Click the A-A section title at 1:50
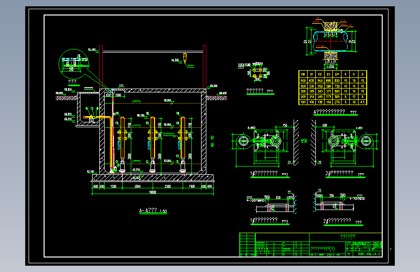The image size is (420, 272). pyautogui.click(x=153, y=211)
